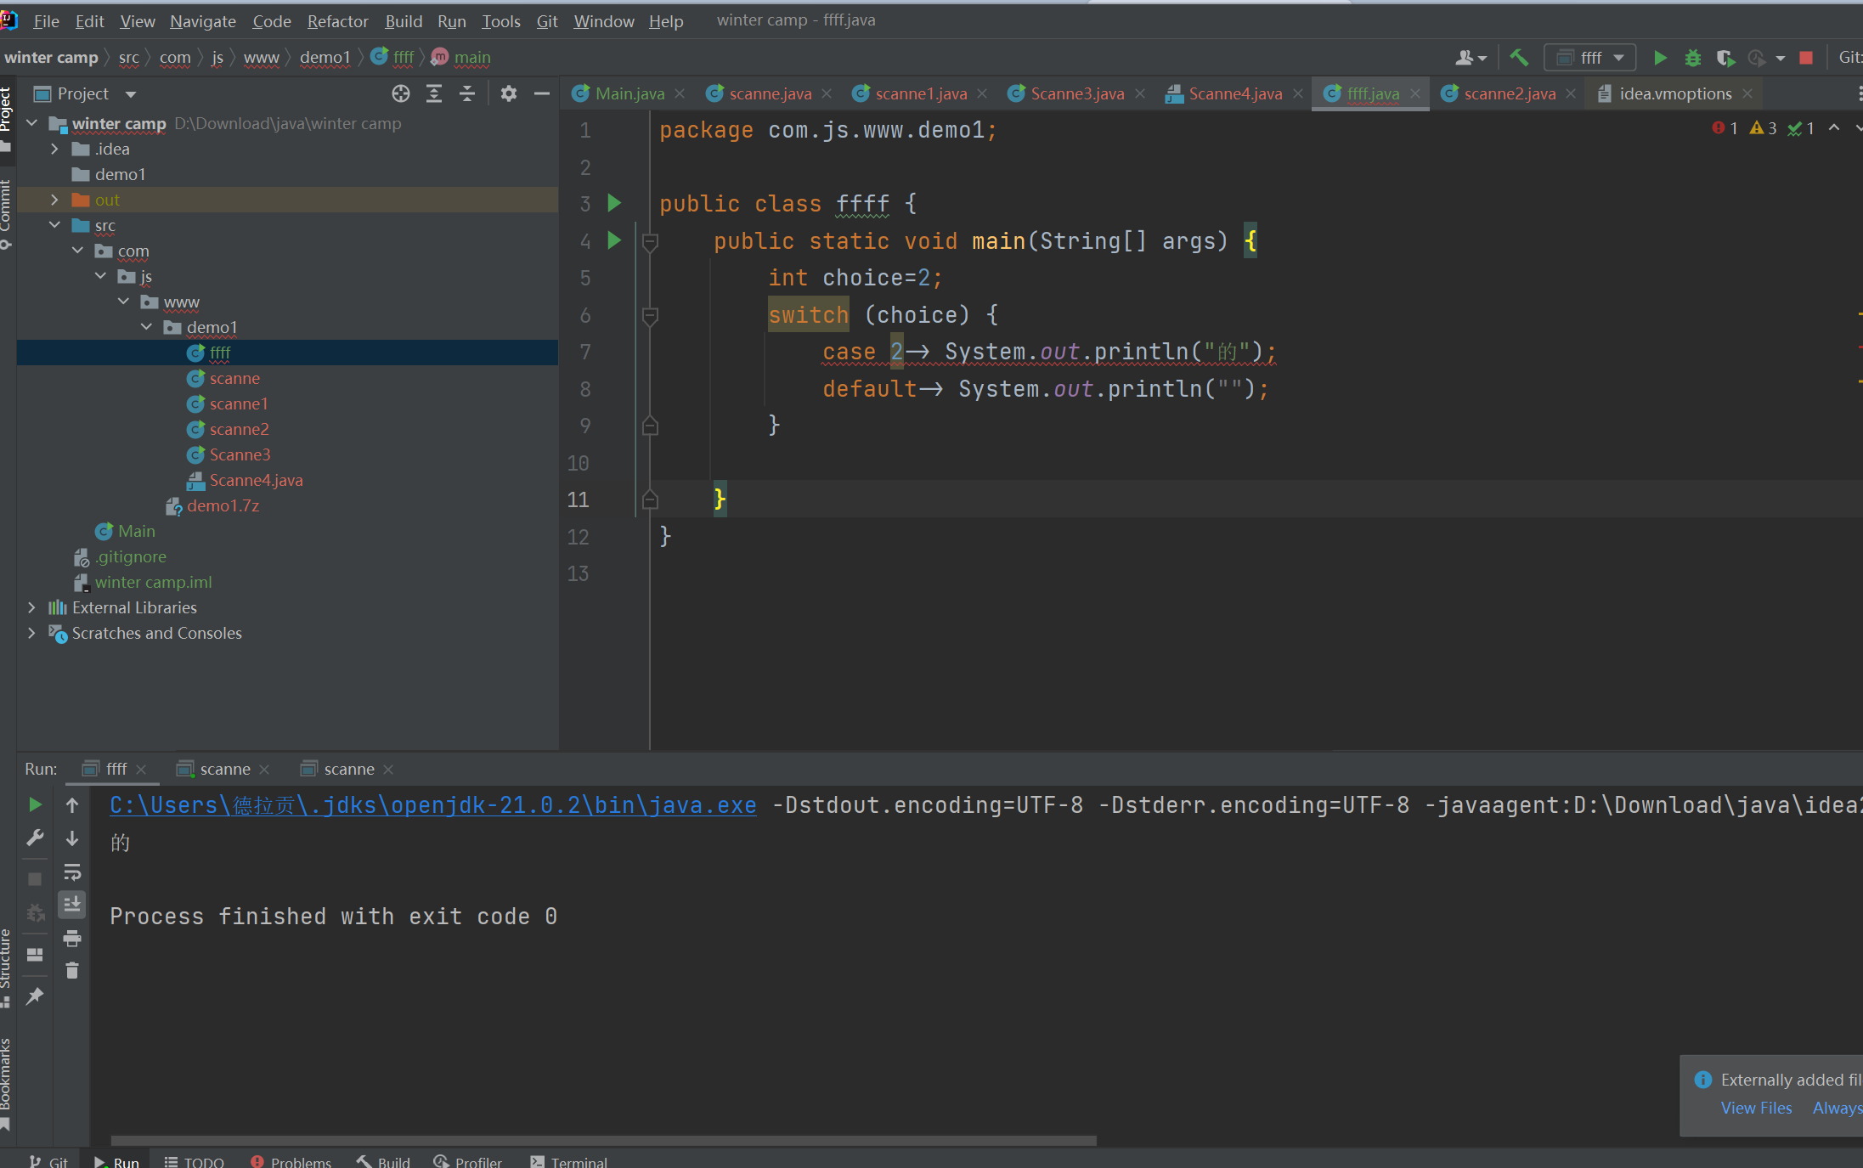Click the Collapse All icon in Project panel

pos(466,93)
